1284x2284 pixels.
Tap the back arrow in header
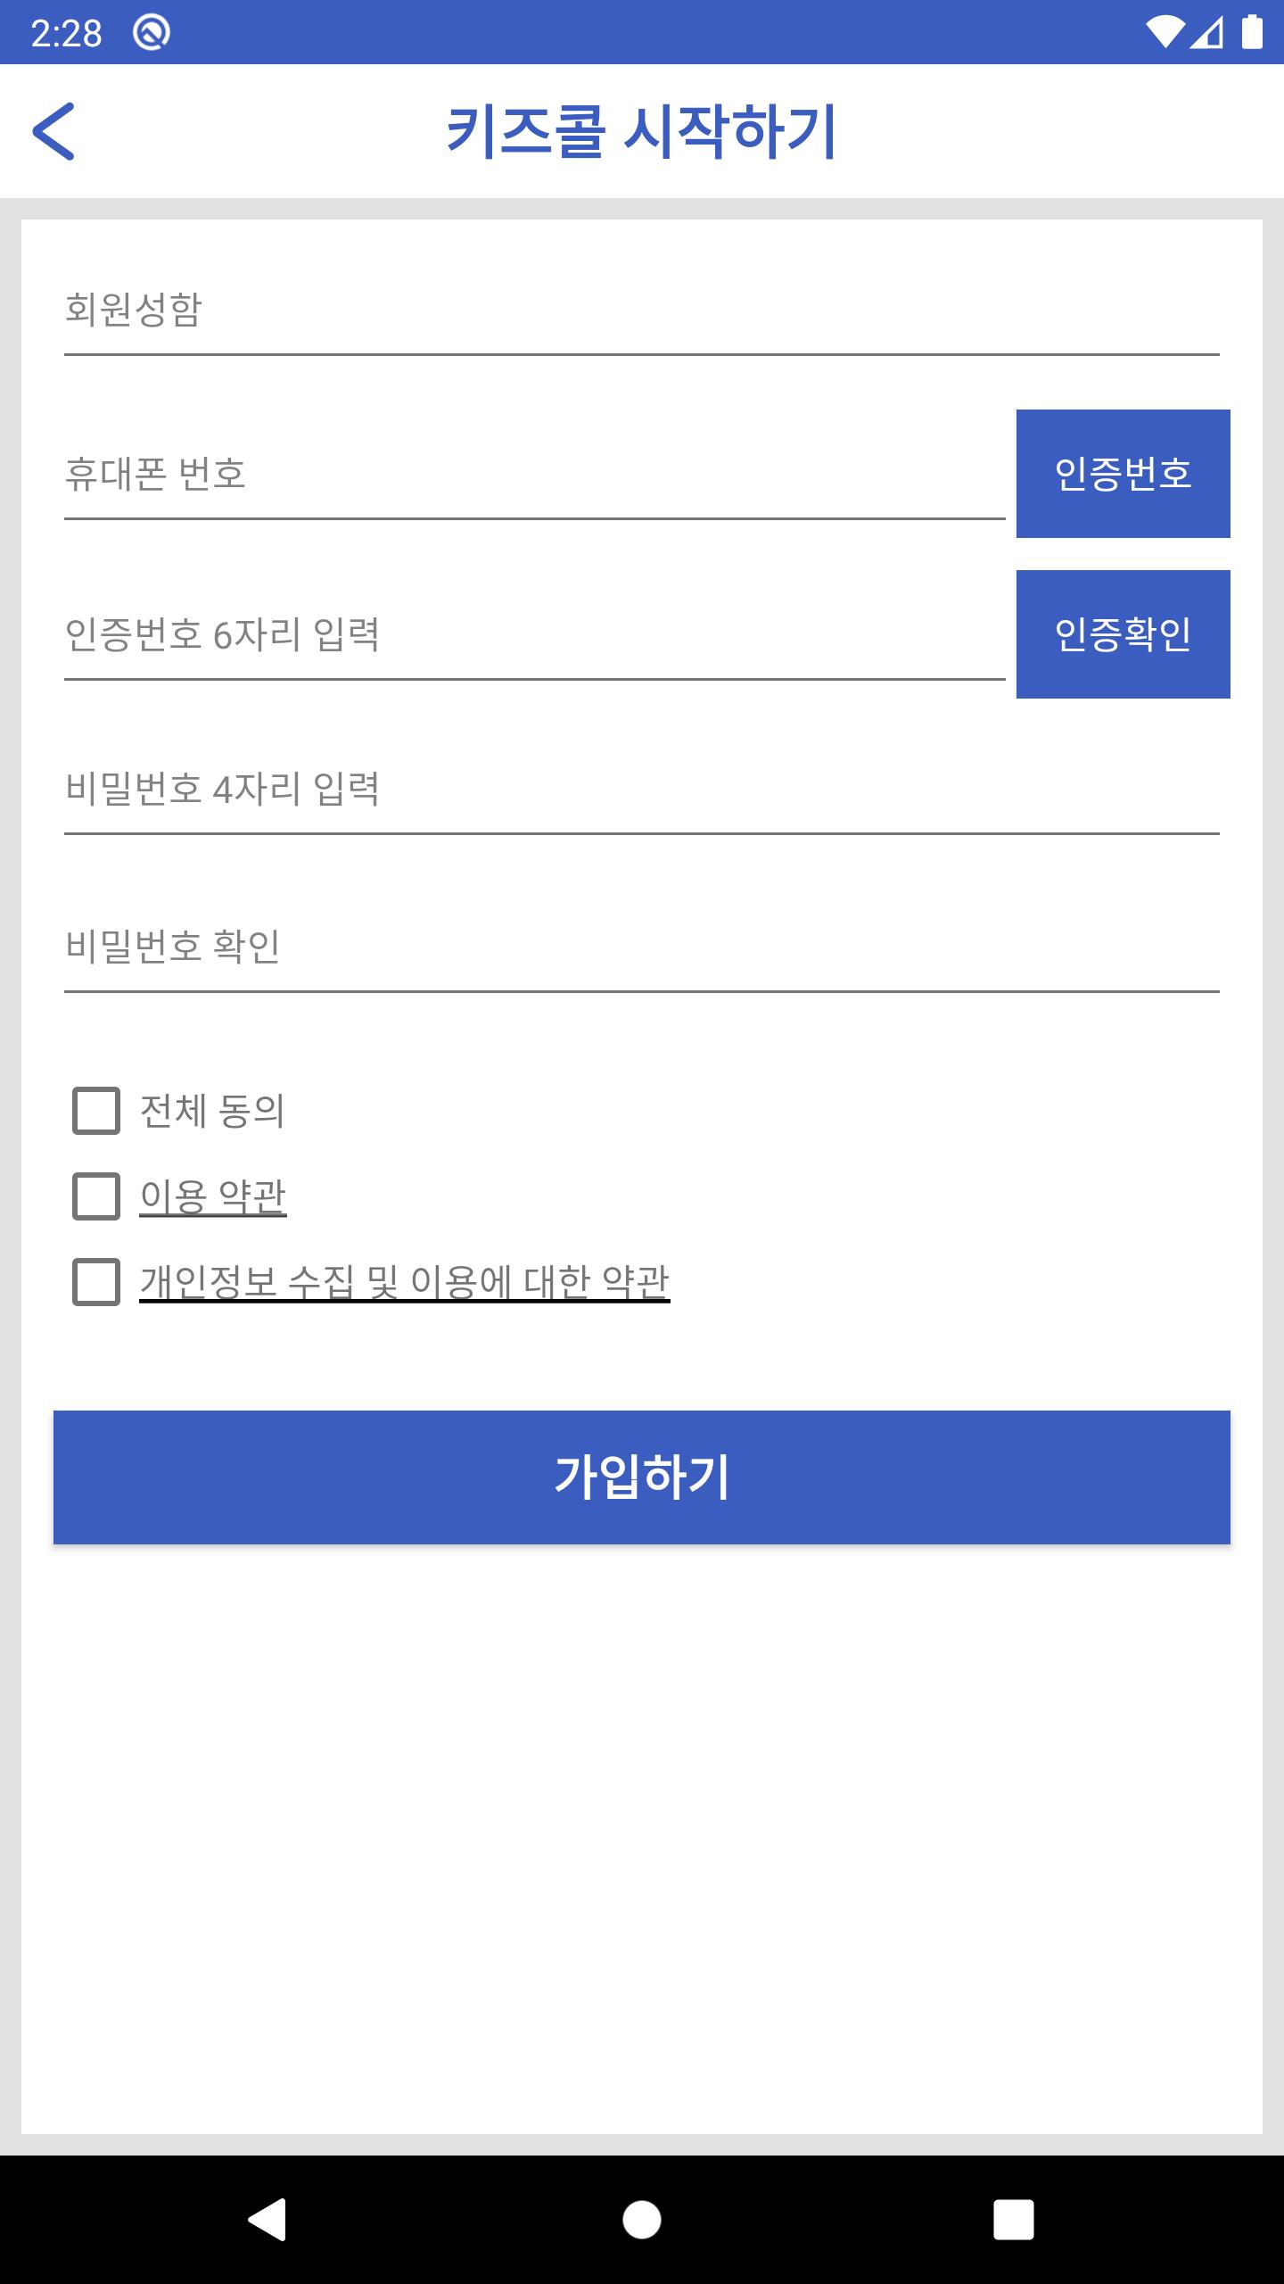(x=53, y=131)
